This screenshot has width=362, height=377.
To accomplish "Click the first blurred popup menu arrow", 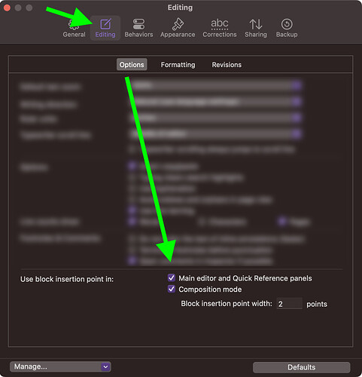I will (x=297, y=86).
